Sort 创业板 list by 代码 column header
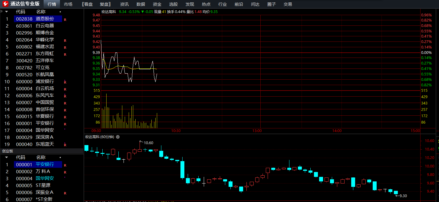This screenshot has height=202, width=439. point(21,157)
